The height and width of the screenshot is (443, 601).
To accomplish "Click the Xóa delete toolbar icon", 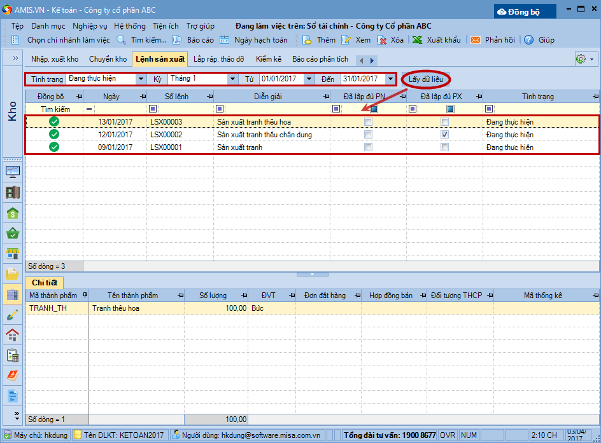I will coord(382,39).
